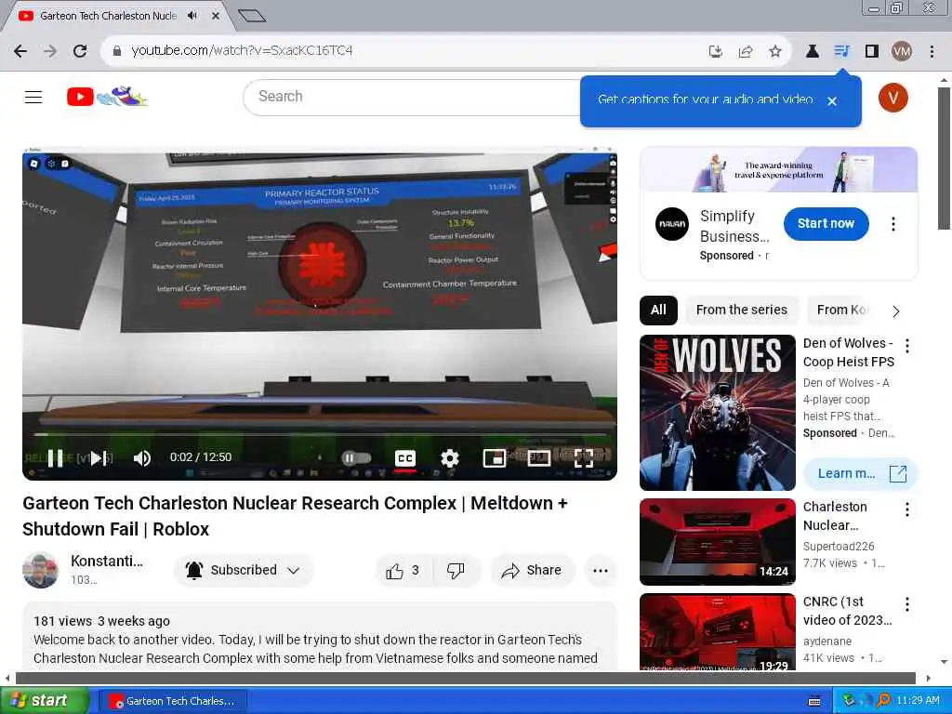Screen dimensions: 952x714
Task: Open Charleston Nuclear video thumbnail 14:24
Action: pyautogui.click(x=718, y=542)
